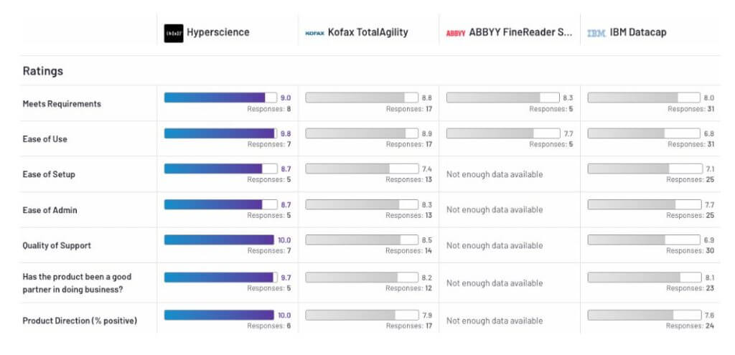Click the black Hyperscience logo icon
This screenshot has height=355, width=735.
173,33
